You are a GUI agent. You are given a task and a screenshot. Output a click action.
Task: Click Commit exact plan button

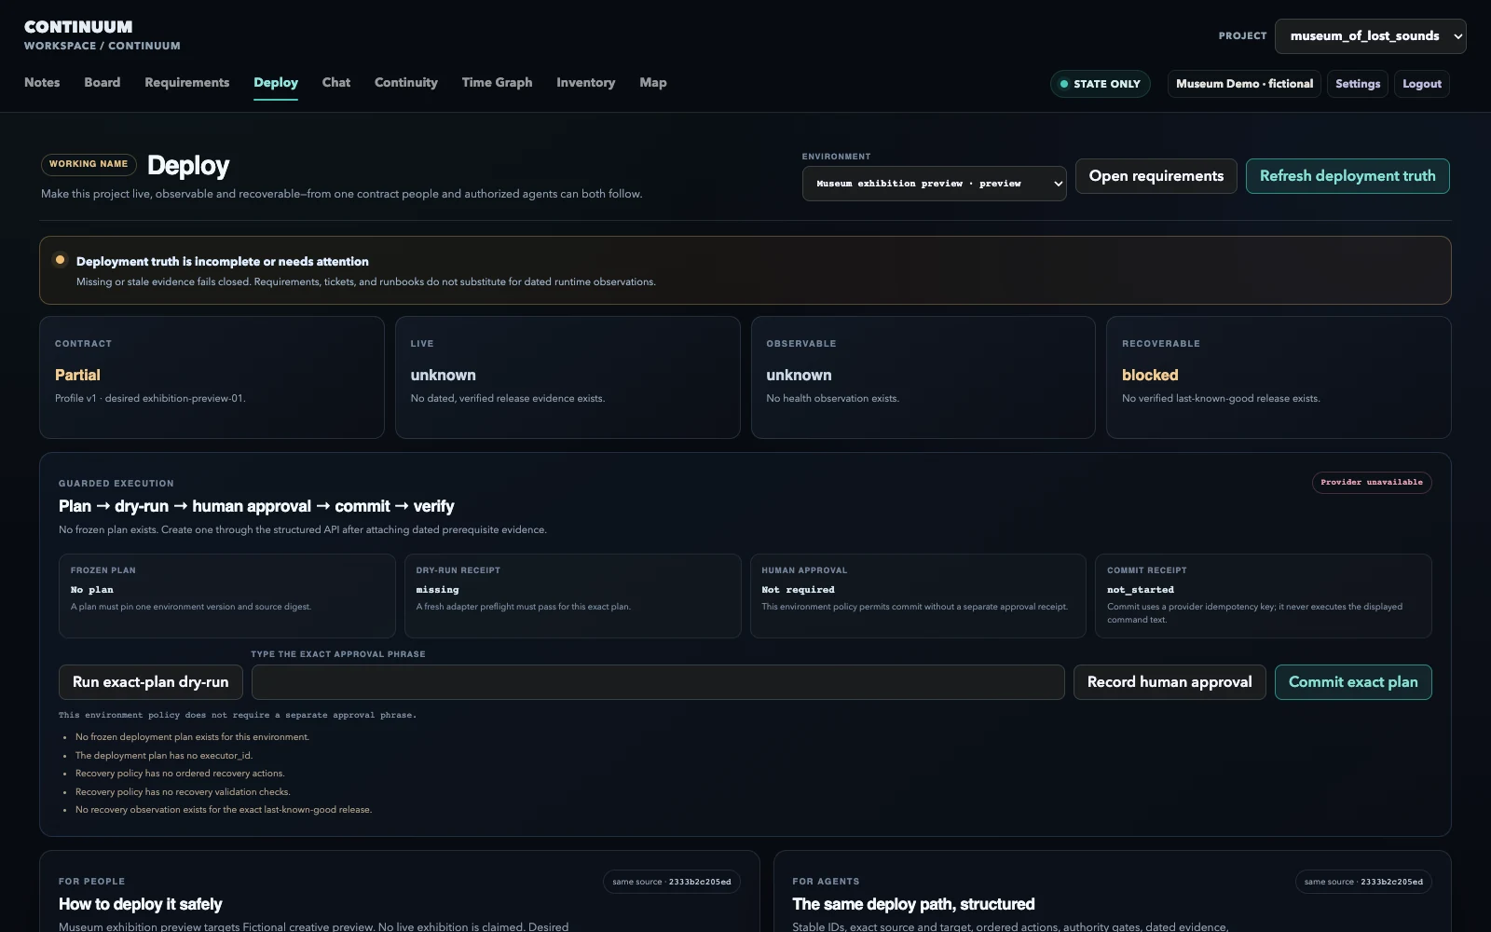[x=1353, y=682]
